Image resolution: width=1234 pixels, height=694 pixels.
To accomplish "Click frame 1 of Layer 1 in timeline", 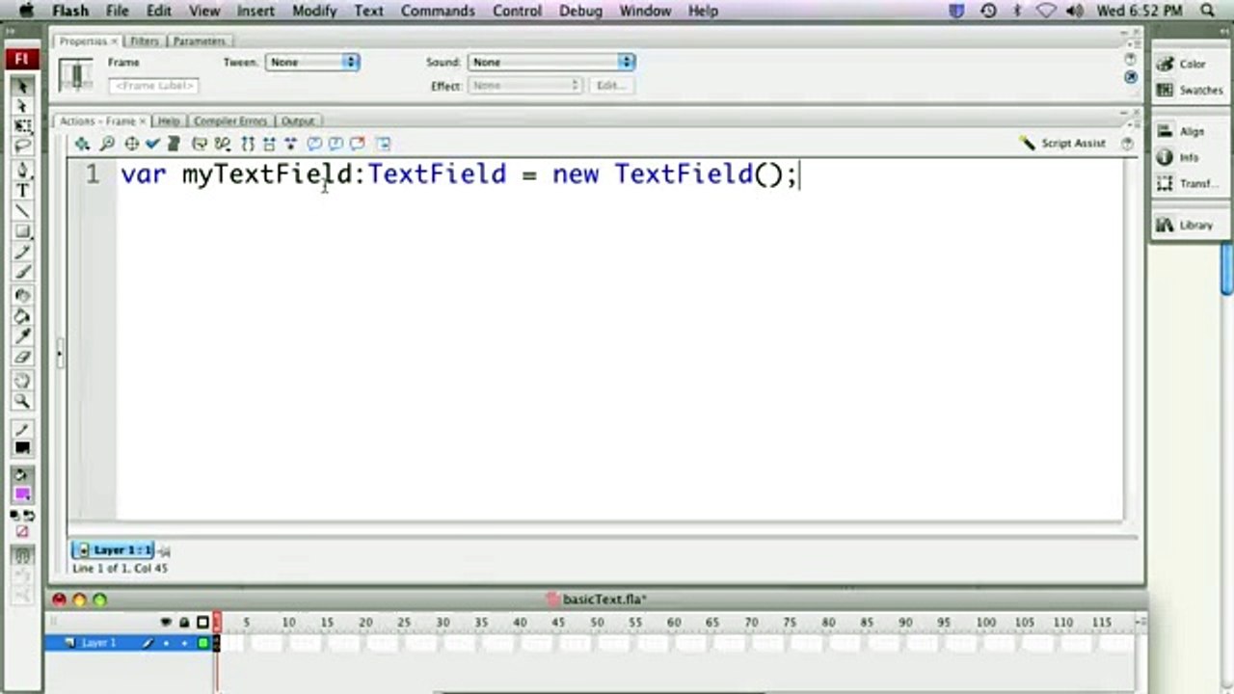I will (217, 643).
